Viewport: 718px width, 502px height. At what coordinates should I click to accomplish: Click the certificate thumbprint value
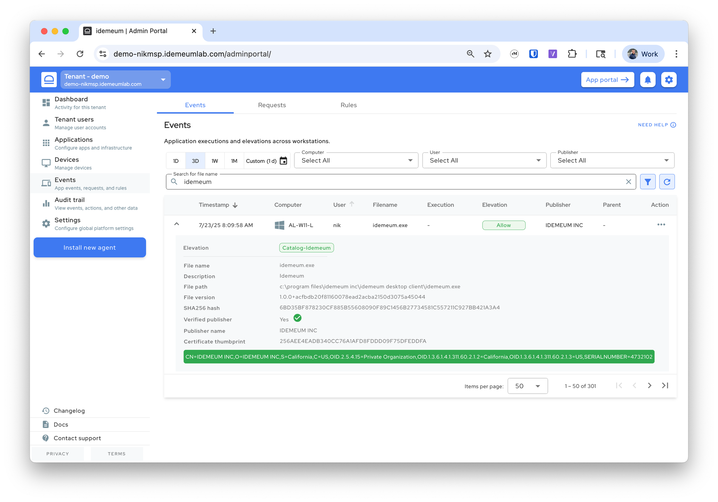click(353, 341)
